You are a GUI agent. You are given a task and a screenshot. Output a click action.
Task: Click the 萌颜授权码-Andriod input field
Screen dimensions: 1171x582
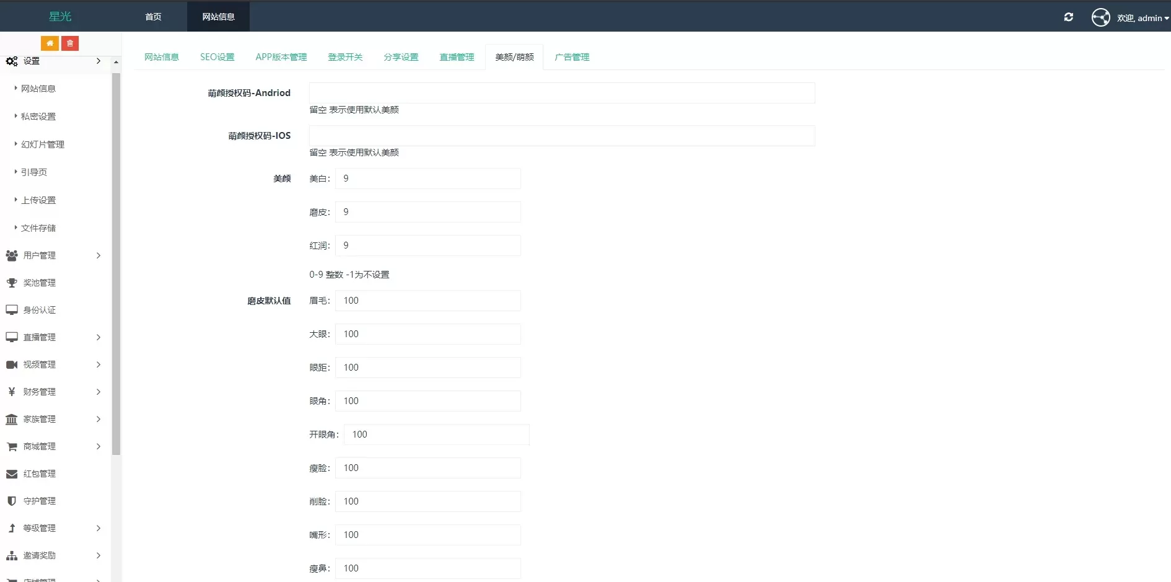(562, 93)
